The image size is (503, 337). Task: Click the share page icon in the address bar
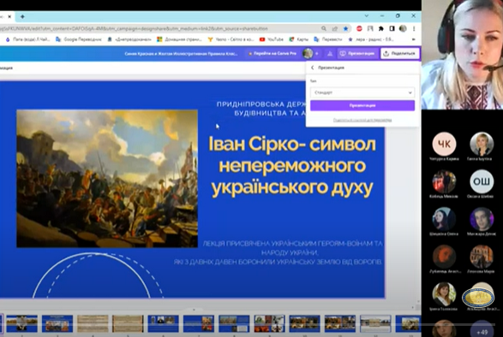coord(335,29)
